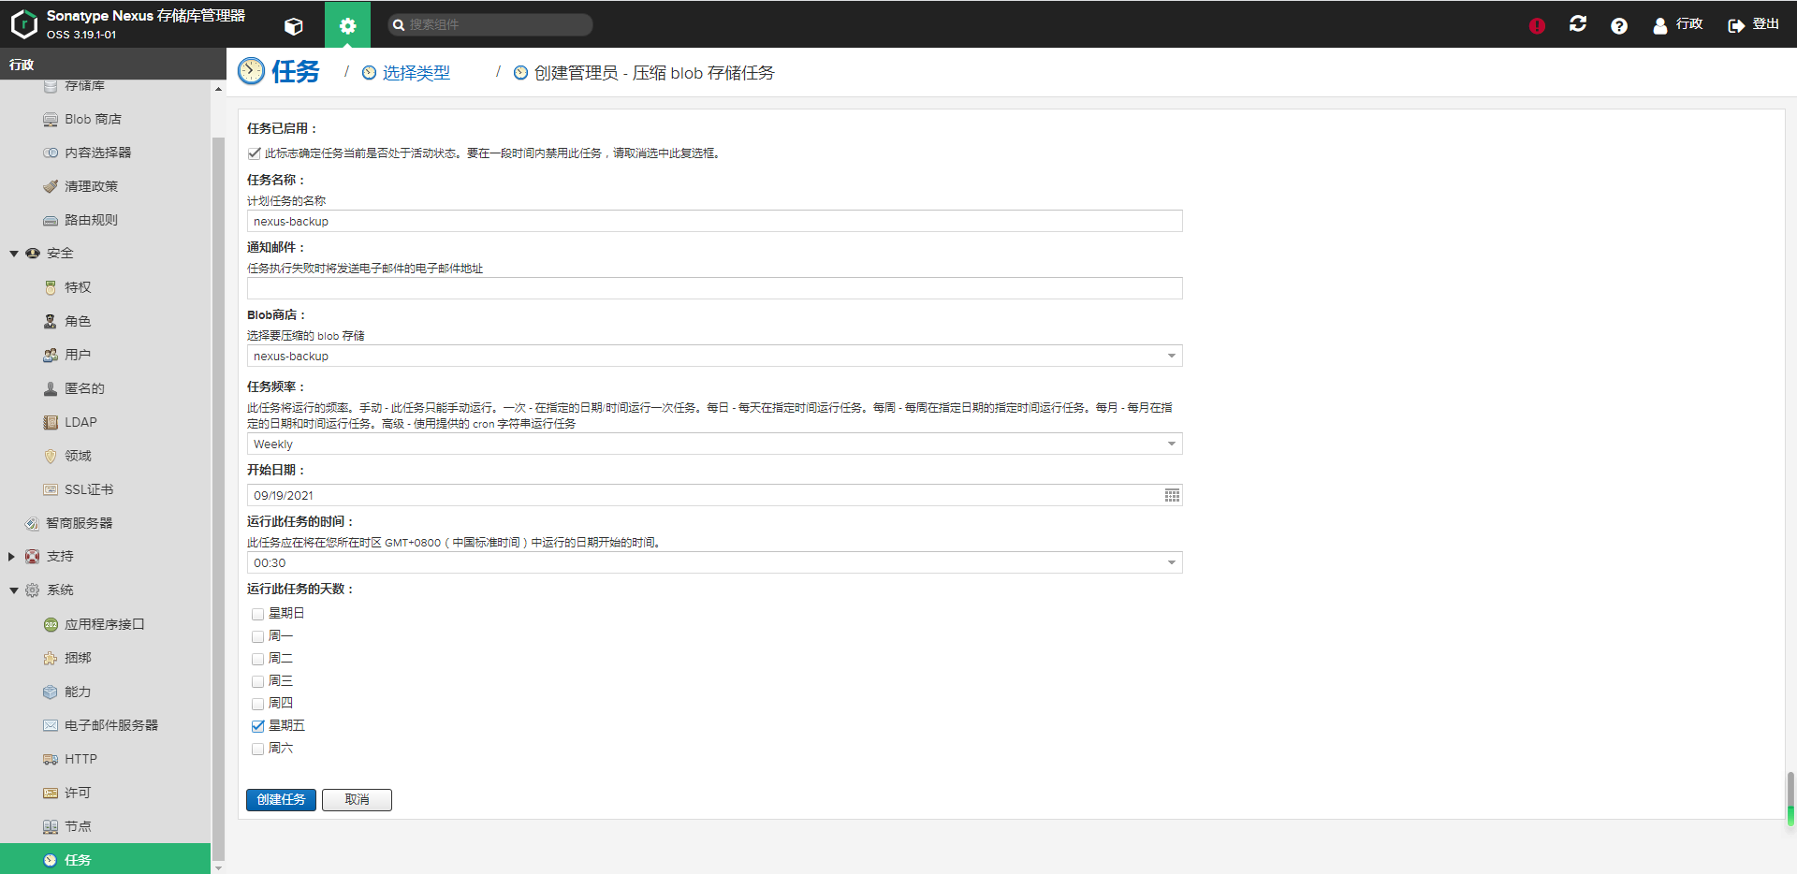The width and height of the screenshot is (1797, 874).
Task: Open 捆绑 in sidebar
Action: coord(78,658)
